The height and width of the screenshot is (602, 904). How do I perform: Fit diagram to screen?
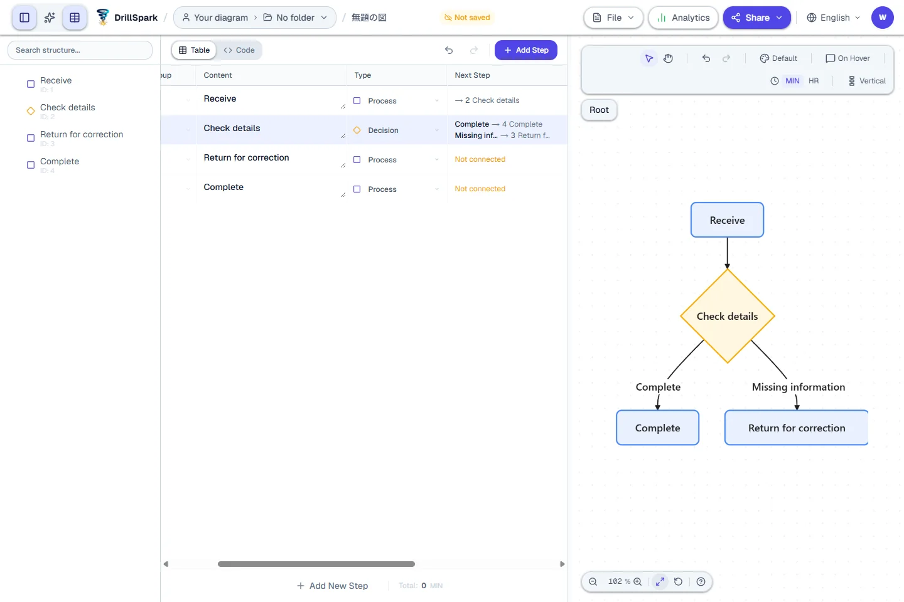(x=660, y=582)
